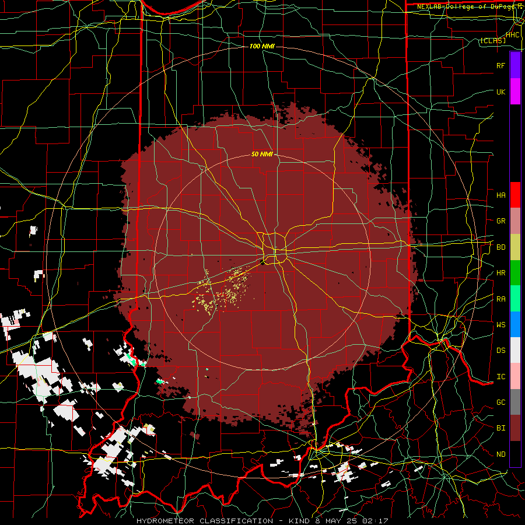Click the ND legend label

(x=501, y=454)
